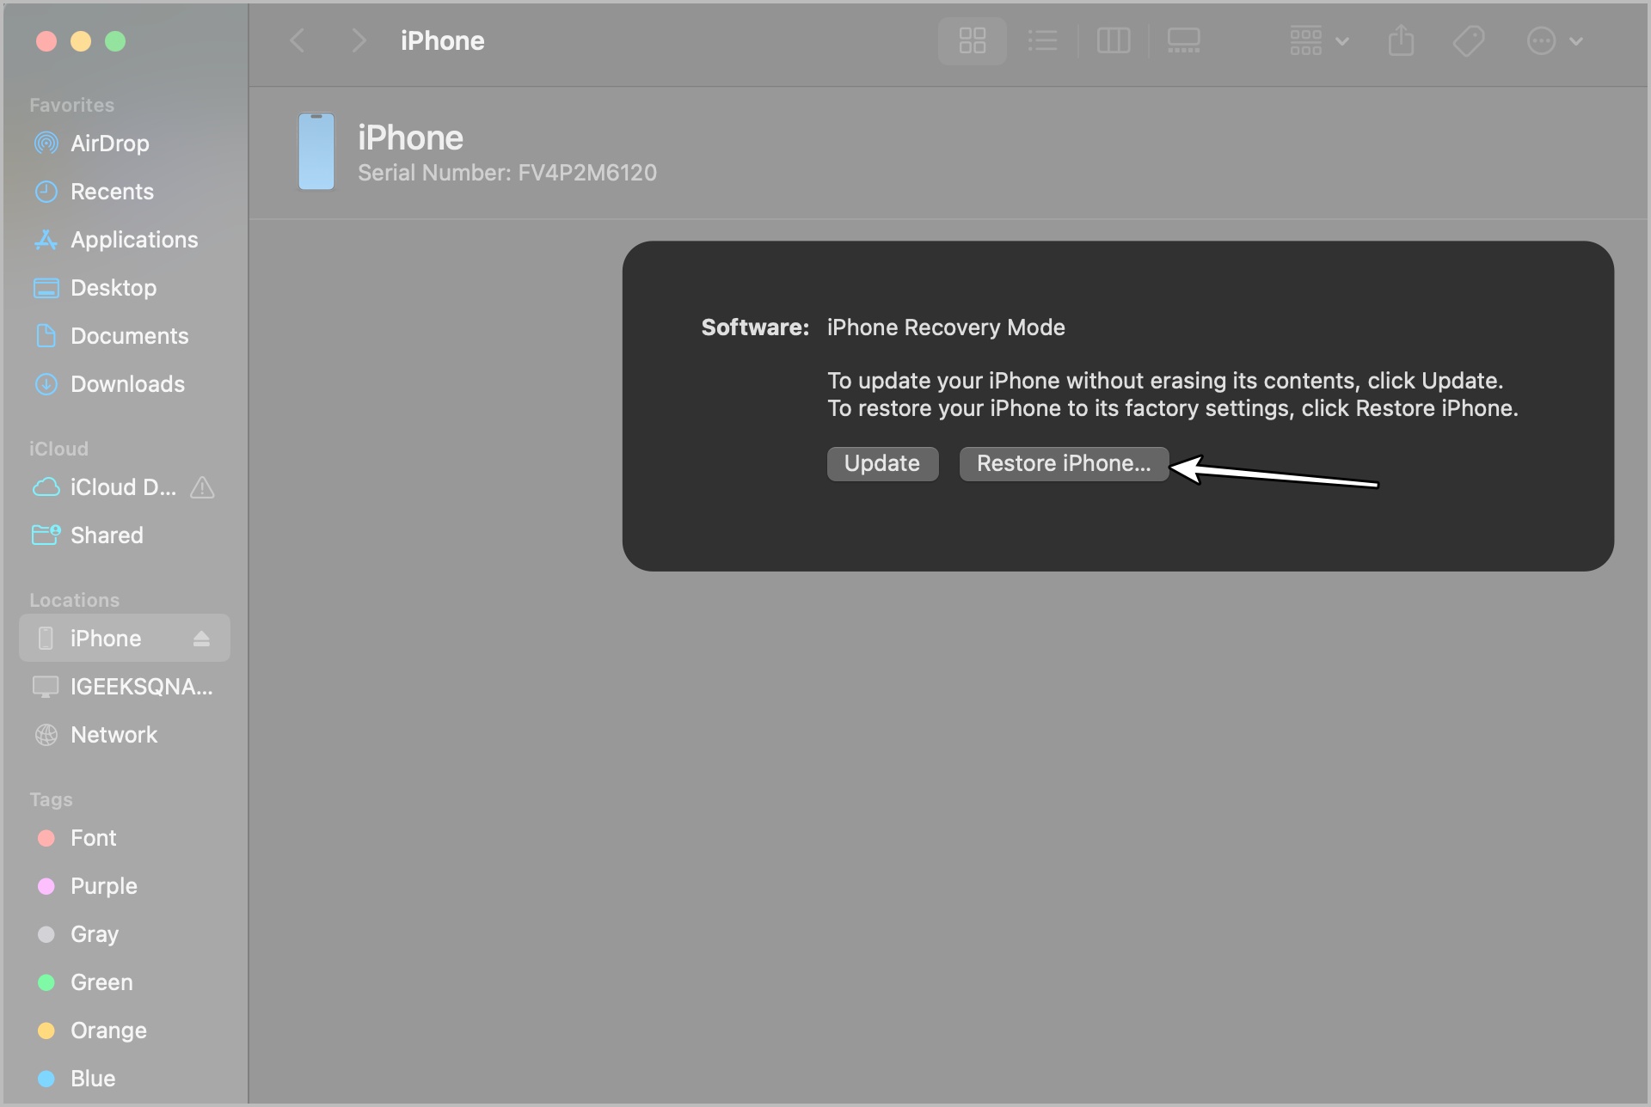Click the eject icon next to iPhone
1651x1107 pixels.
point(201,638)
